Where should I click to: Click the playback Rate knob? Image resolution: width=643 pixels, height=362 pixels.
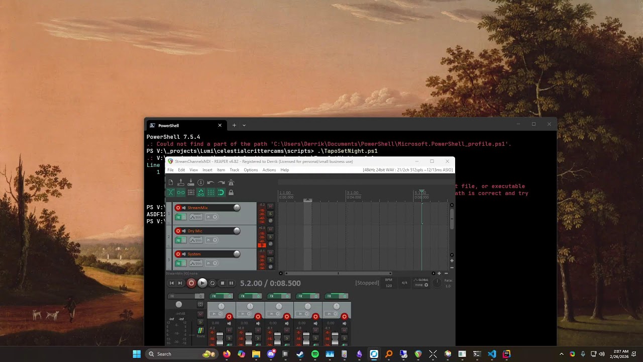point(437,283)
